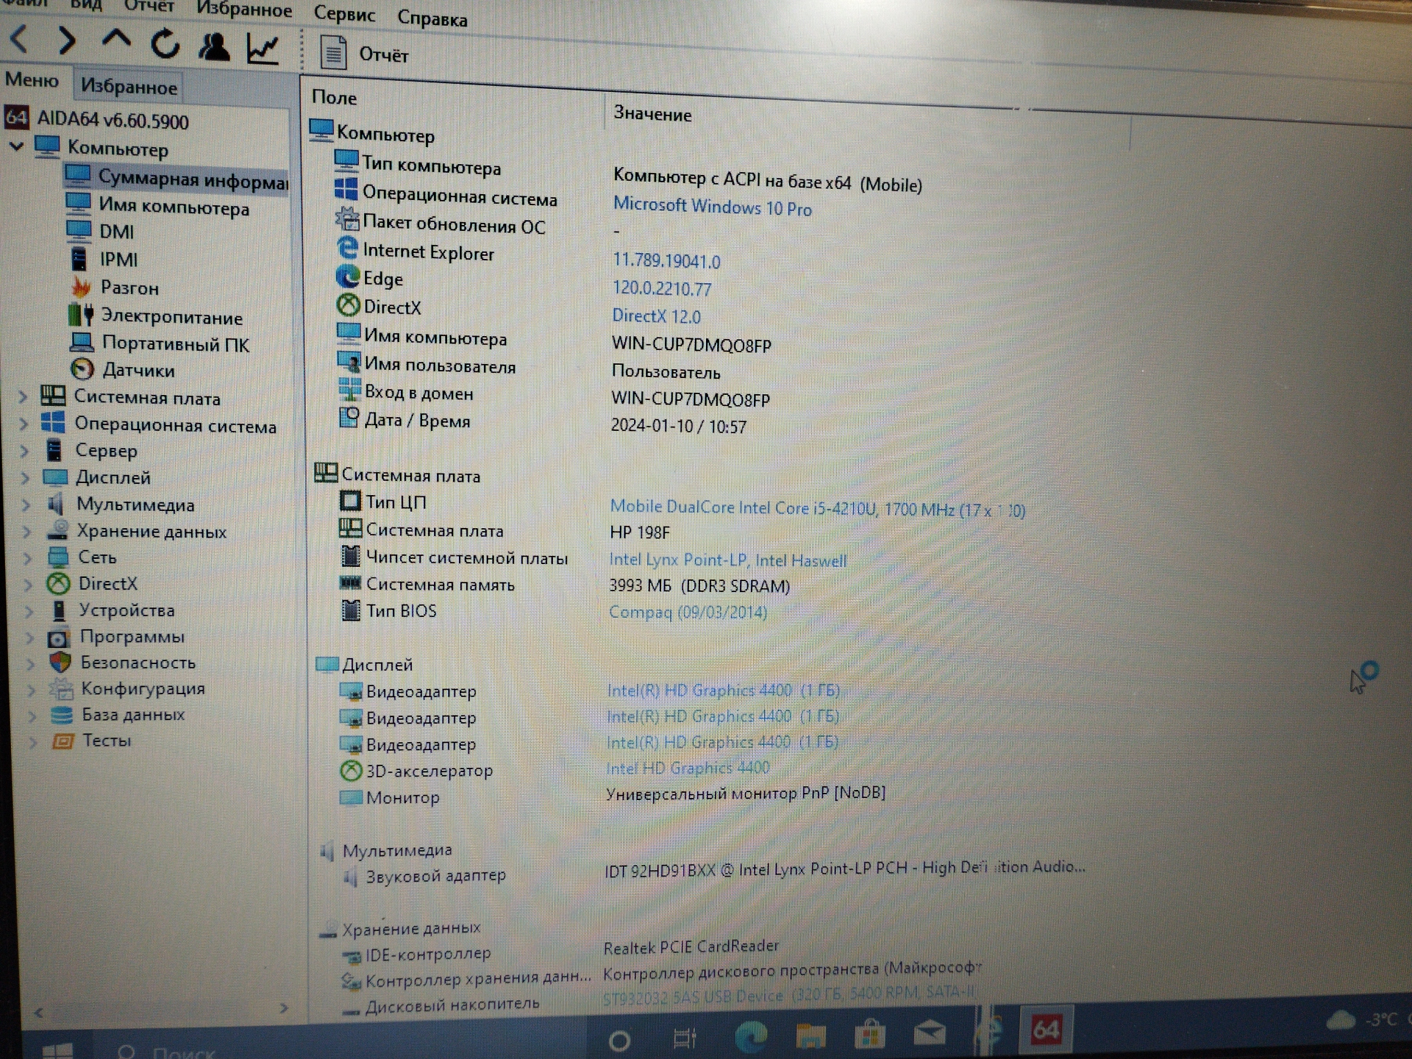Viewport: 1412px width, 1059px height.
Task: Expand the Тесты tree node
Action: pos(32,741)
